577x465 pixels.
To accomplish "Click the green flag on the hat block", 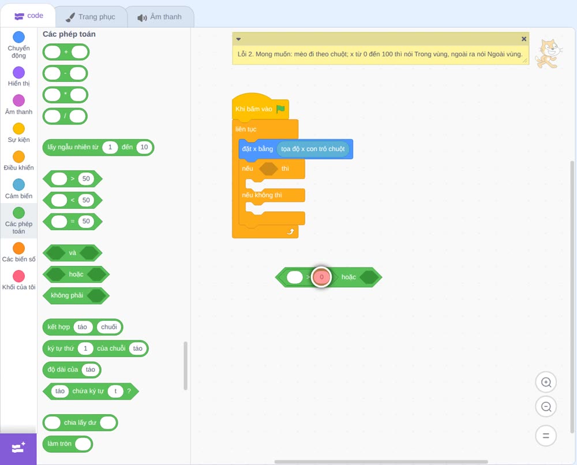I will 281,109.
